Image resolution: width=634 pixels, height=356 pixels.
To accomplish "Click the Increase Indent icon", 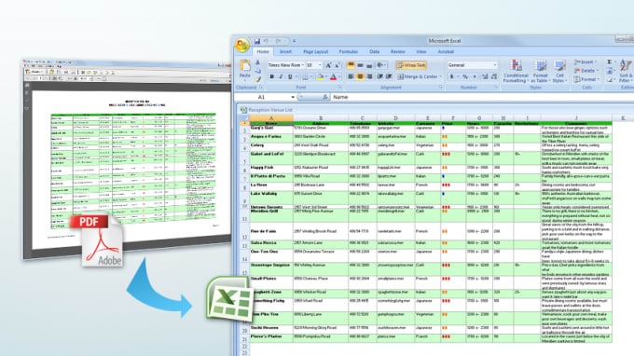I will [x=389, y=76].
